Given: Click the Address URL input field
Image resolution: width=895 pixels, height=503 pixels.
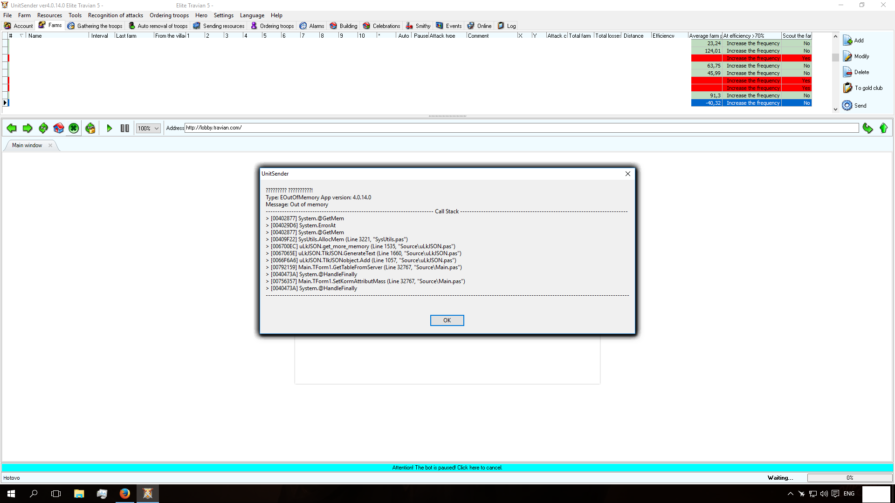Looking at the screenshot, I should point(521,128).
